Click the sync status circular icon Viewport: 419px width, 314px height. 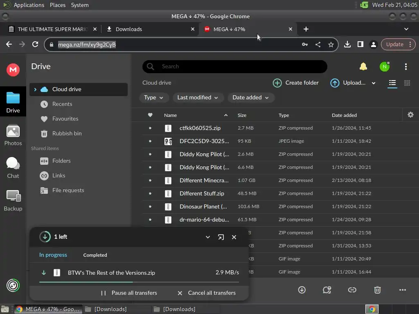(13, 285)
